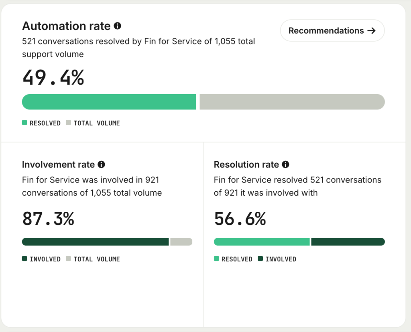Click the light green segment of Resolution rate bar

point(262,242)
